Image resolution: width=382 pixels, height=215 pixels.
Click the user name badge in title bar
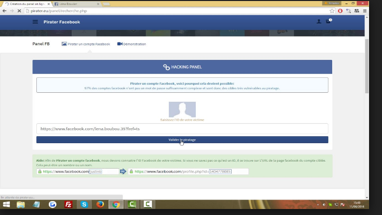[332, 3]
